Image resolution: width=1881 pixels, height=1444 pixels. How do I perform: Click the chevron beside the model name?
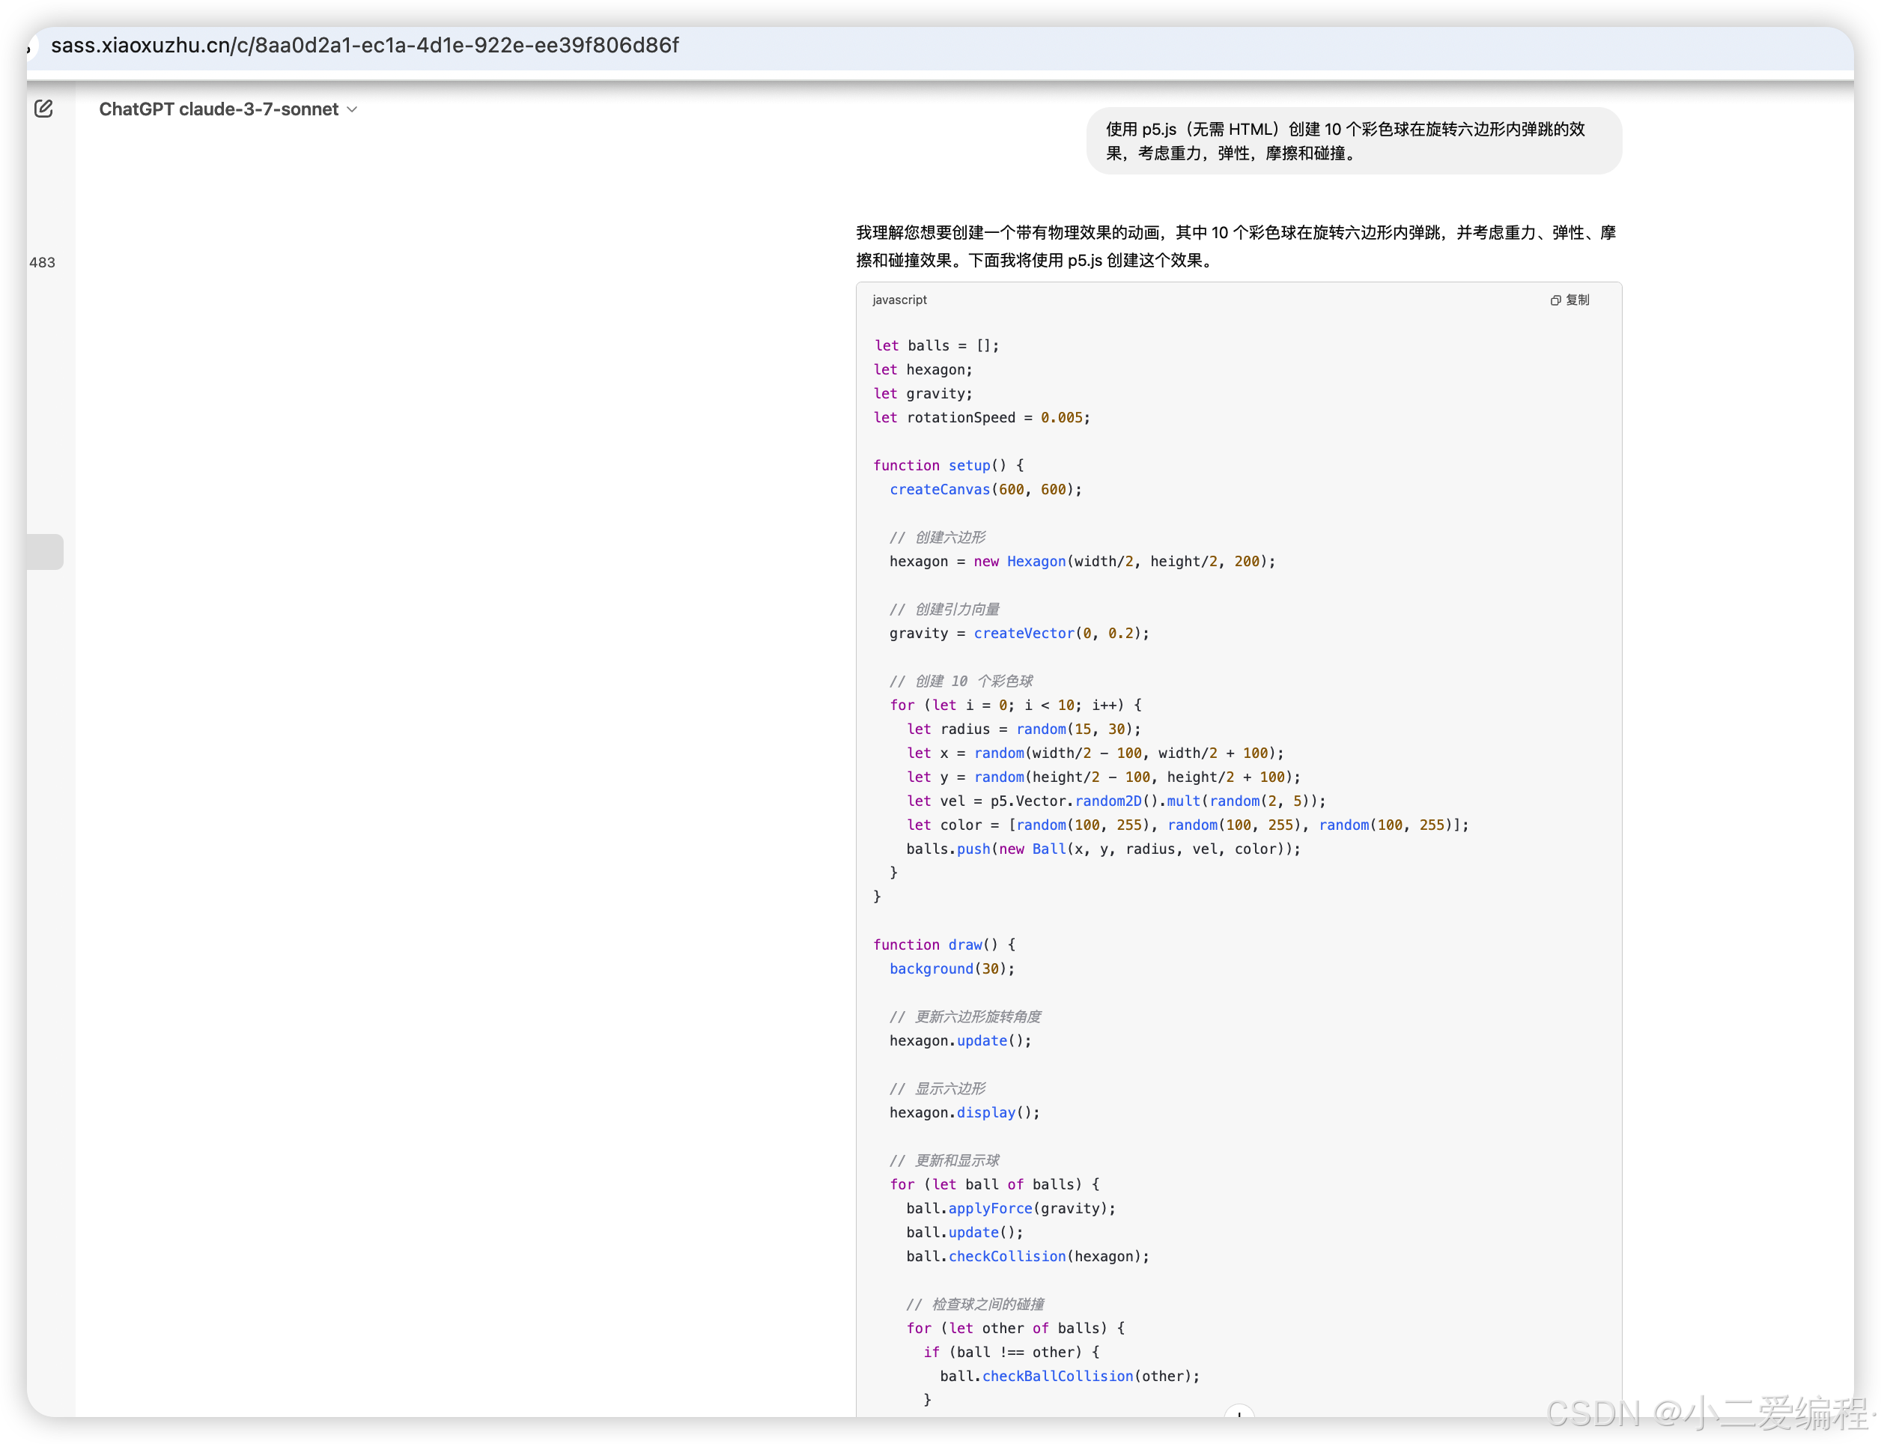coord(352,110)
